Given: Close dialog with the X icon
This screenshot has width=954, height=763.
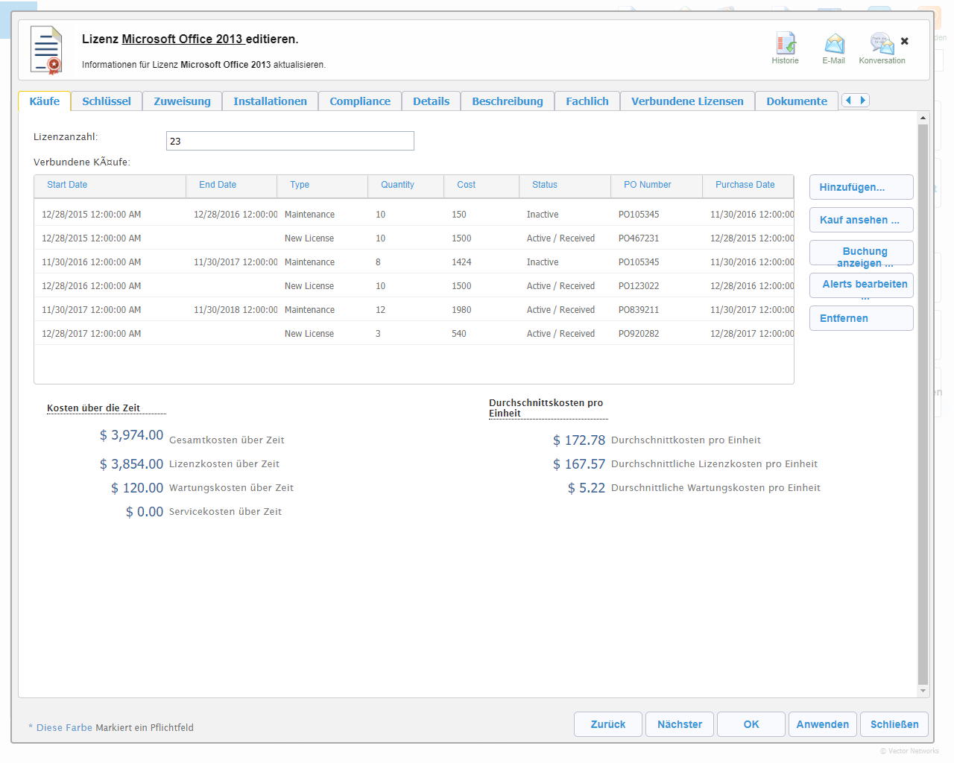Looking at the screenshot, I should pos(905,41).
